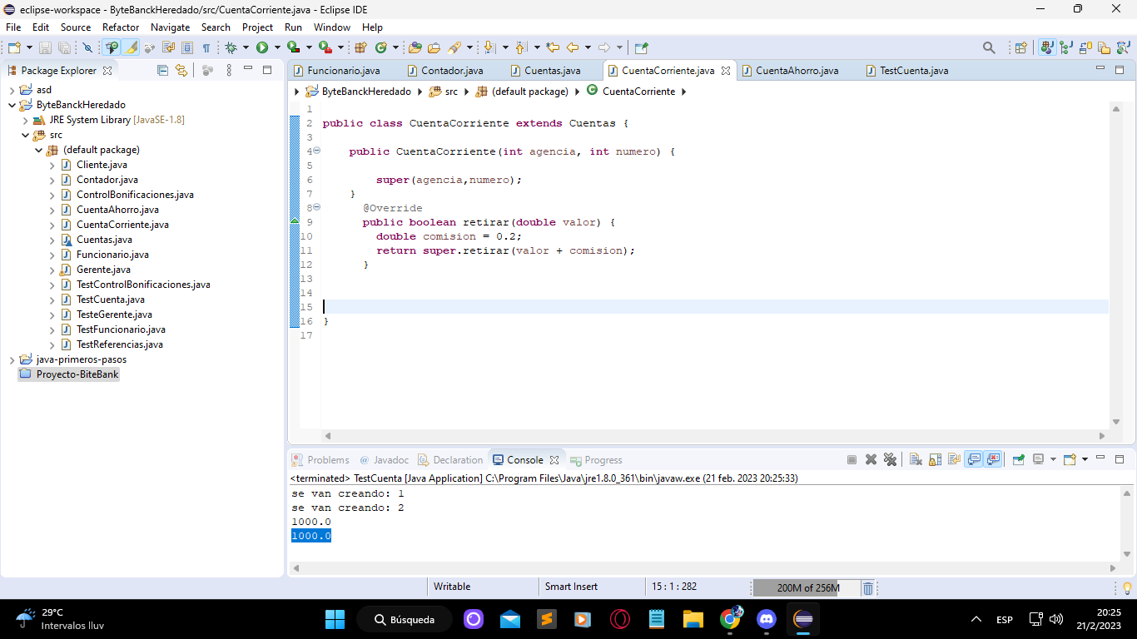This screenshot has width=1137, height=639.
Task: Click the tip lightbulb status icon
Action: [1127, 588]
